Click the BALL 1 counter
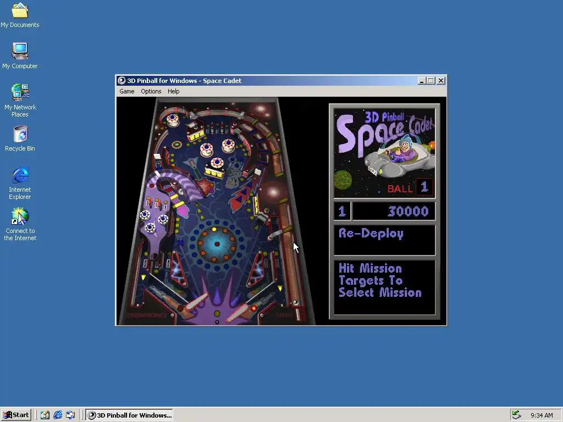563x422 pixels. 410,187
